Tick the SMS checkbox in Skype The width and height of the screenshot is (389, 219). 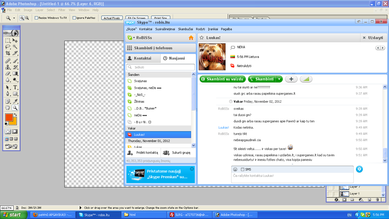click(243, 169)
